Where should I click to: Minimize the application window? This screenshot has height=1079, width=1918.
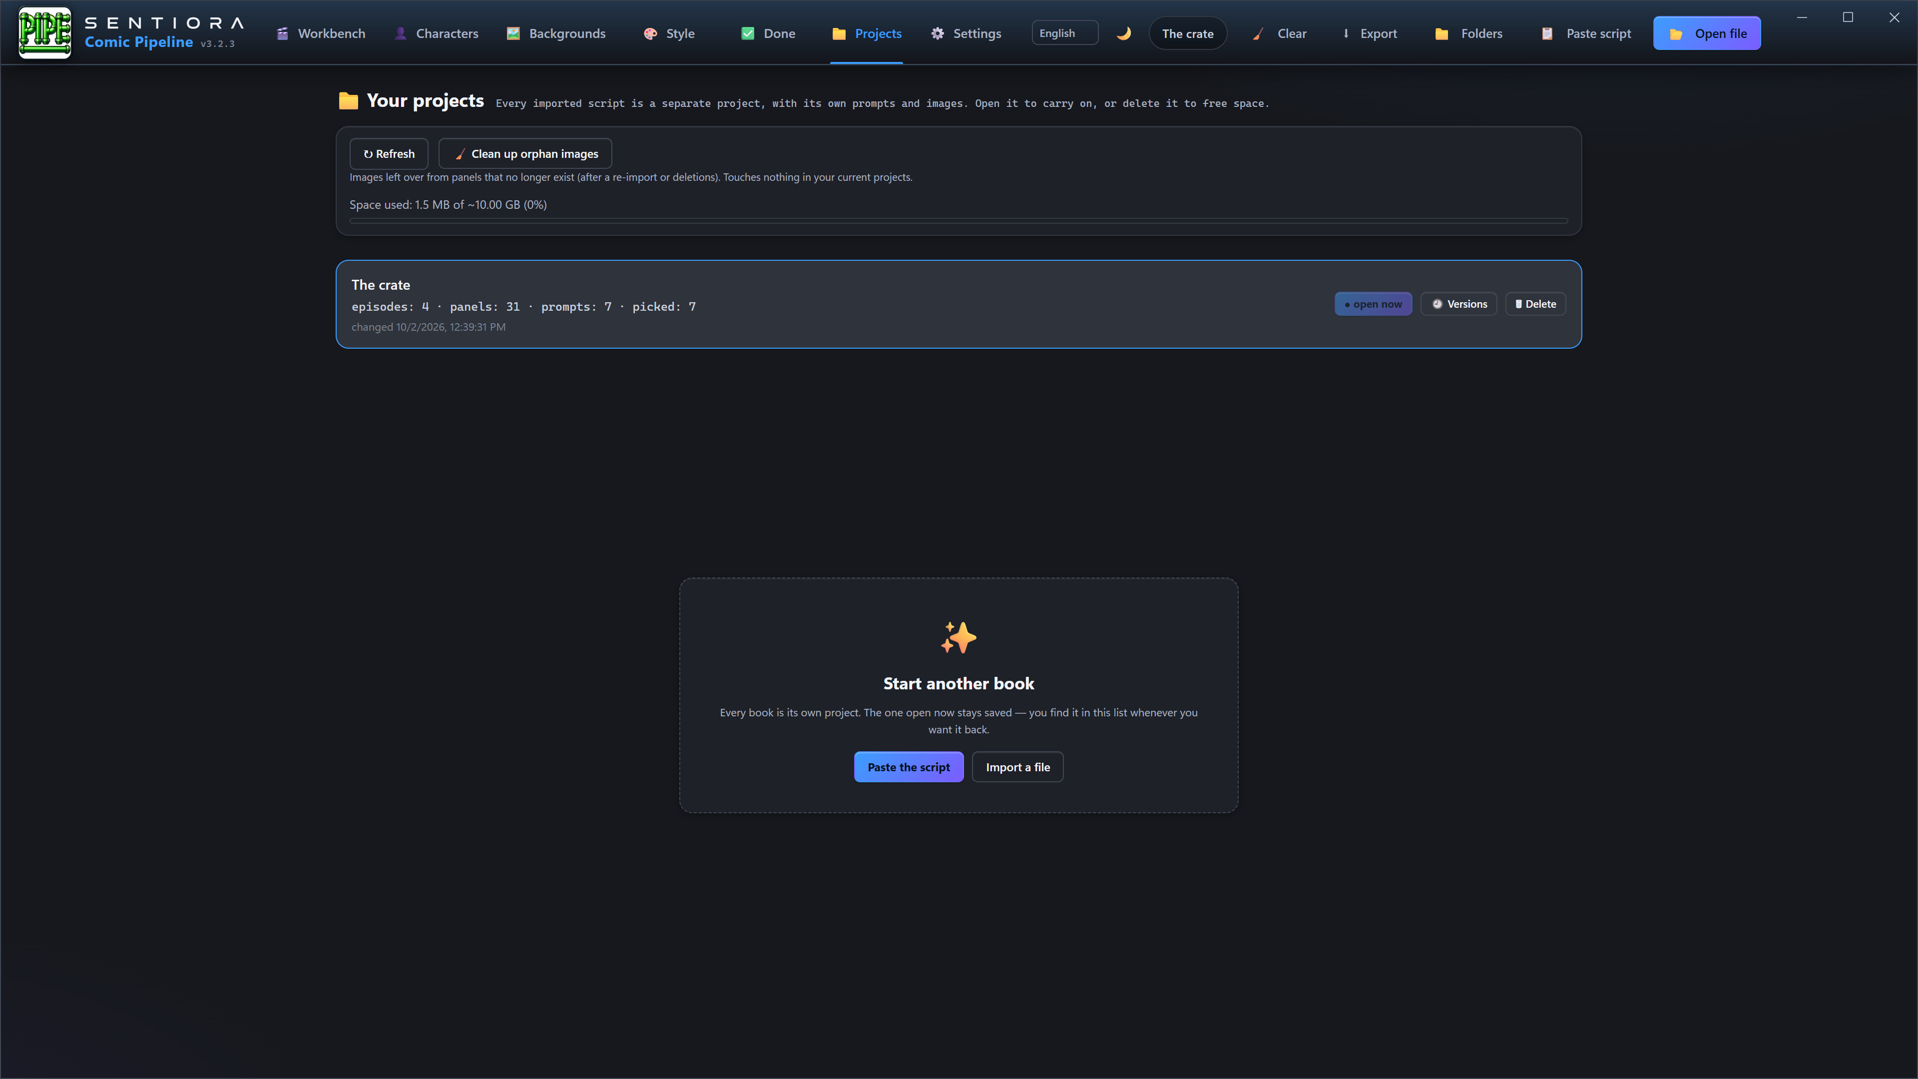click(x=1802, y=17)
